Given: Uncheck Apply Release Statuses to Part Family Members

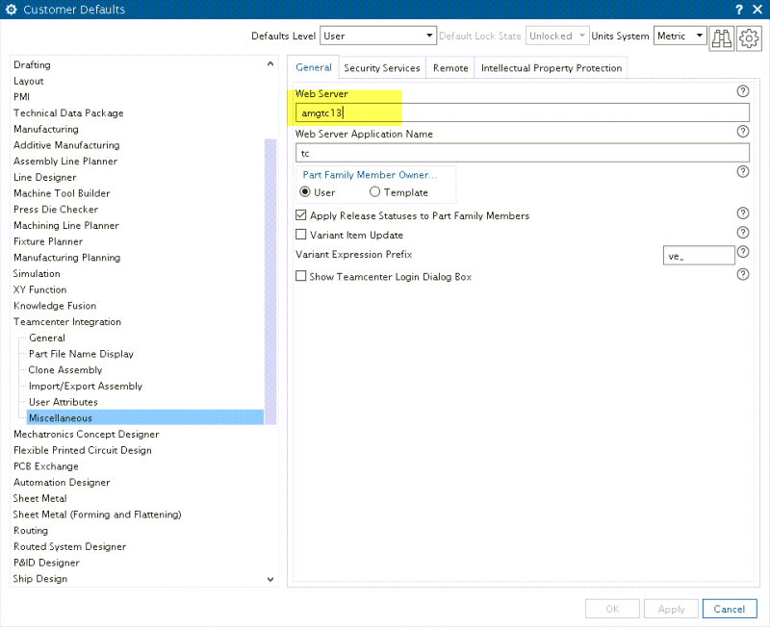Looking at the screenshot, I should [301, 215].
